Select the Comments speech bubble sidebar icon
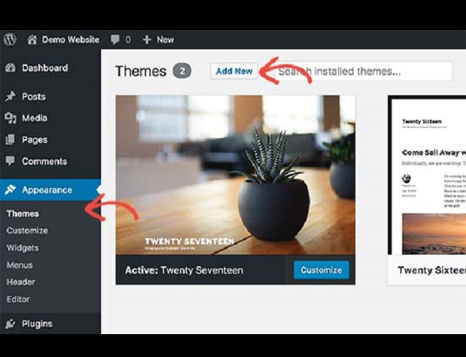Viewport: 466px width, 357px height. tap(10, 161)
